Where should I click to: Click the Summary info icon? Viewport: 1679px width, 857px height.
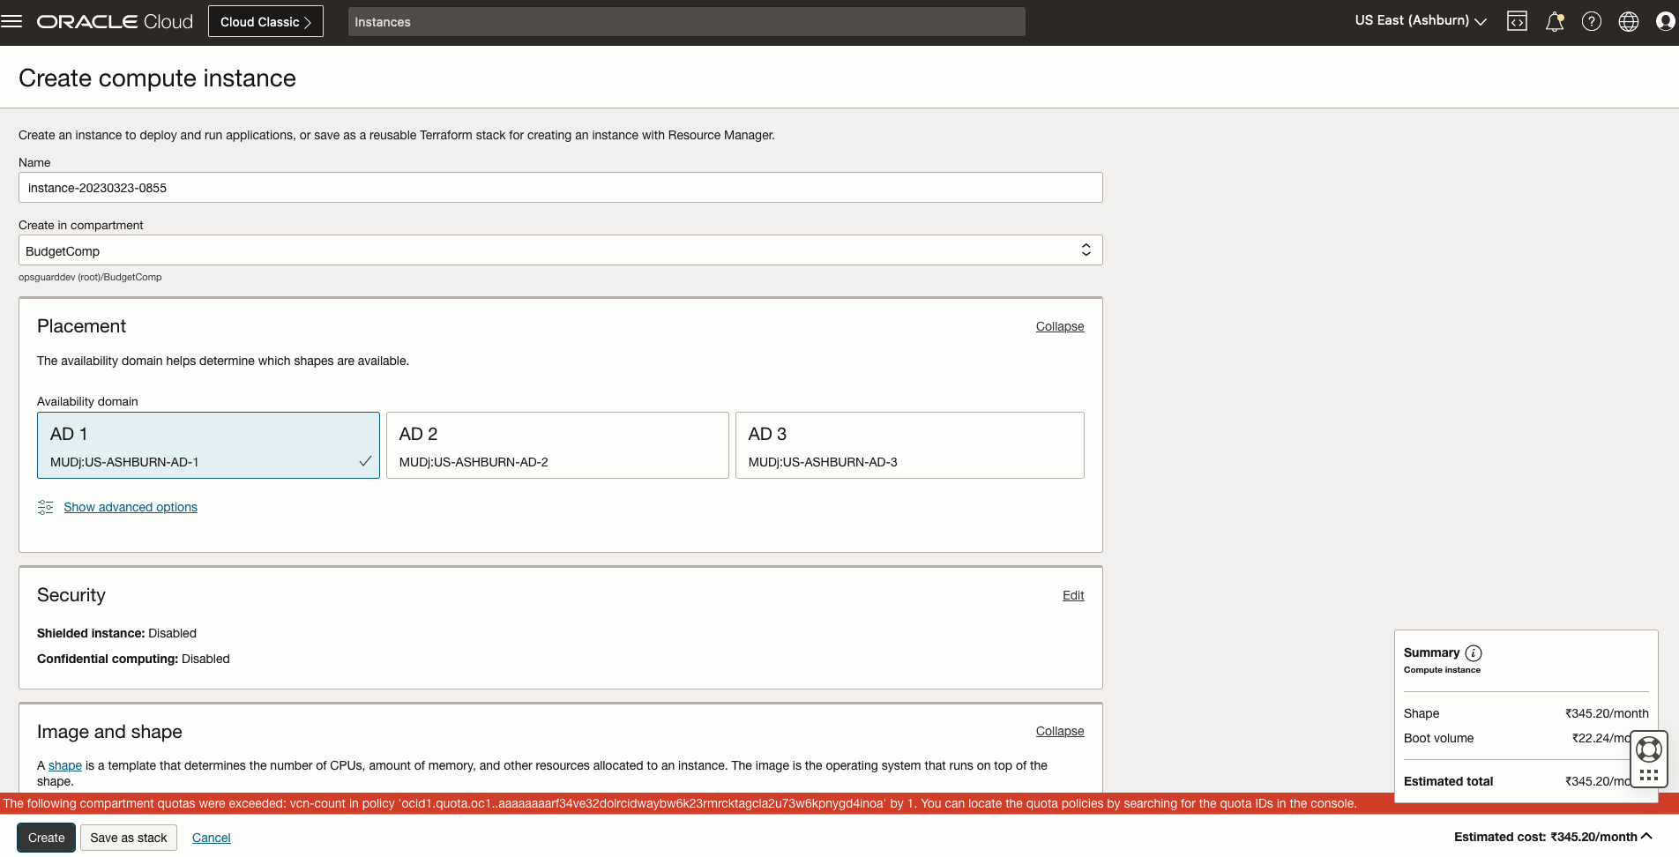pyautogui.click(x=1474, y=653)
